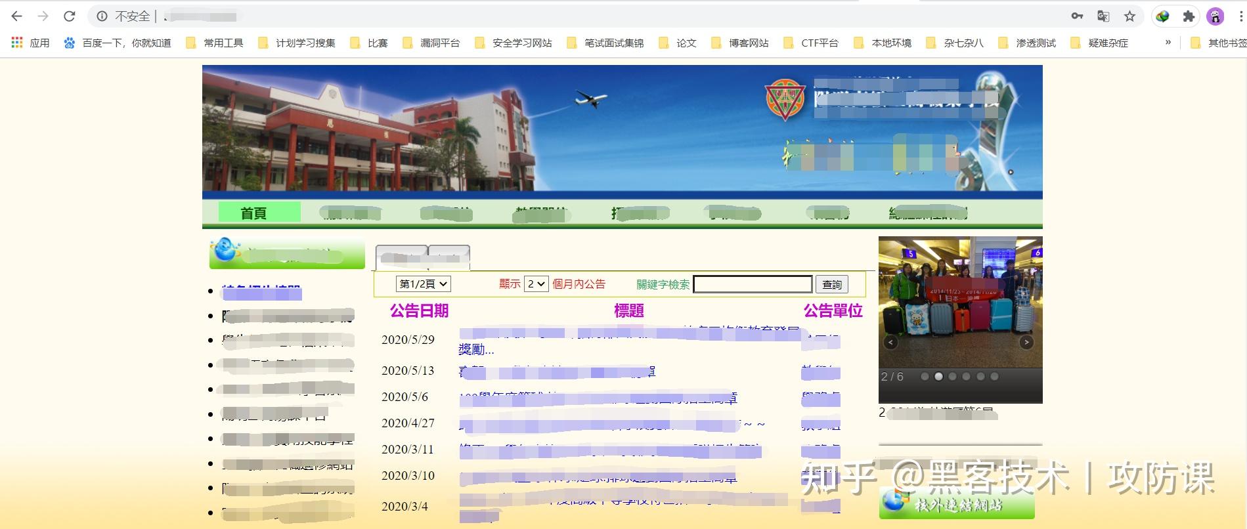This screenshot has height=529, width=1247.
Task: Expand the bookmarks overflow chevron
Action: 1168,43
